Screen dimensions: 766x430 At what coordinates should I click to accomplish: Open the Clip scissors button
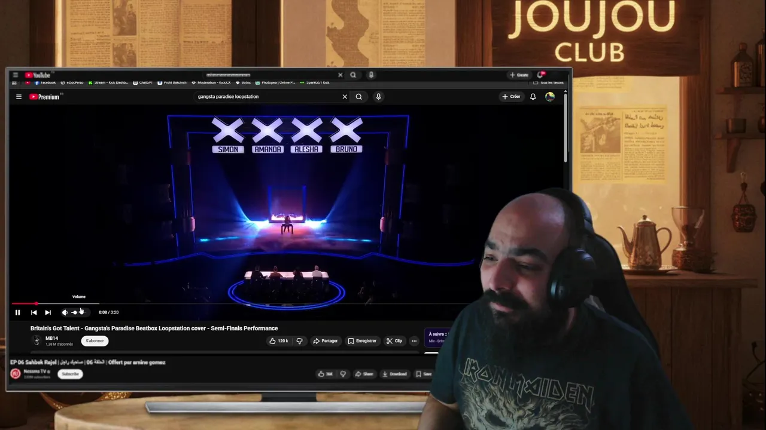coord(394,341)
